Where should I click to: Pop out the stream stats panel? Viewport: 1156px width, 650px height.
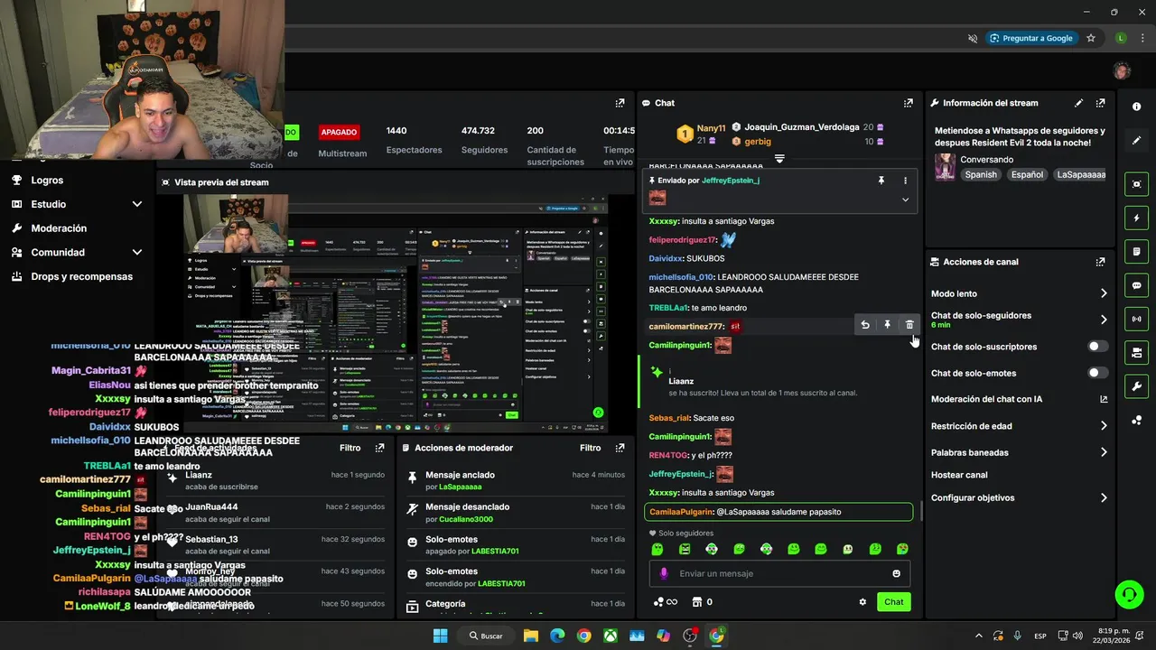(620, 103)
